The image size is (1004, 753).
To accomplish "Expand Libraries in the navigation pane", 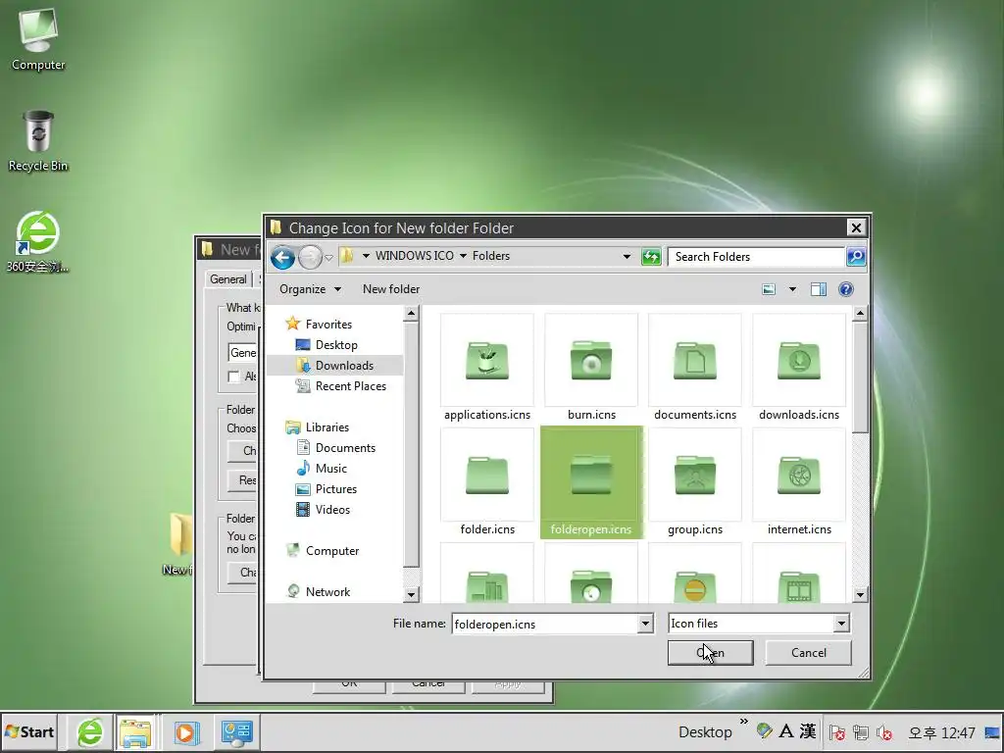I will click(x=326, y=427).
